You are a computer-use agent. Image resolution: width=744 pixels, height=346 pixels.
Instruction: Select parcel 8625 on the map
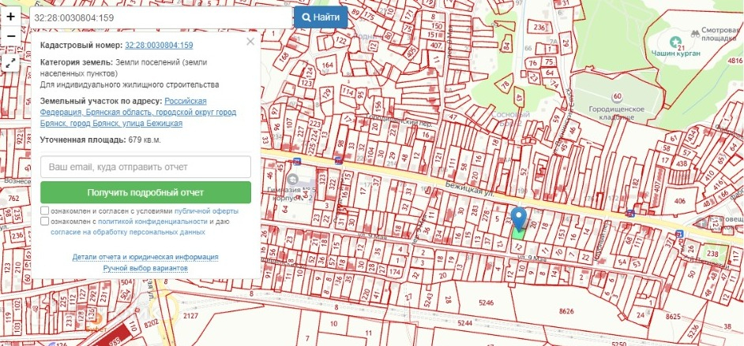coord(673,316)
